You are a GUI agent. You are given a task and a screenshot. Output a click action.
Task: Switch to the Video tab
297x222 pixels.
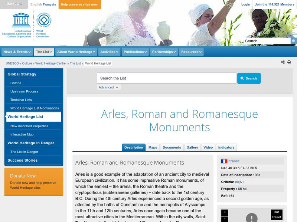[x=208, y=147]
